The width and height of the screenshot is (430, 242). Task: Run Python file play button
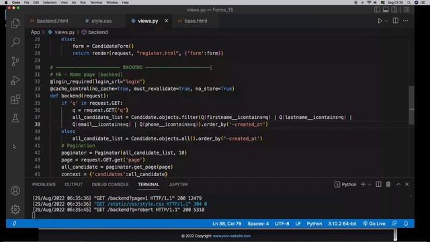380,21
